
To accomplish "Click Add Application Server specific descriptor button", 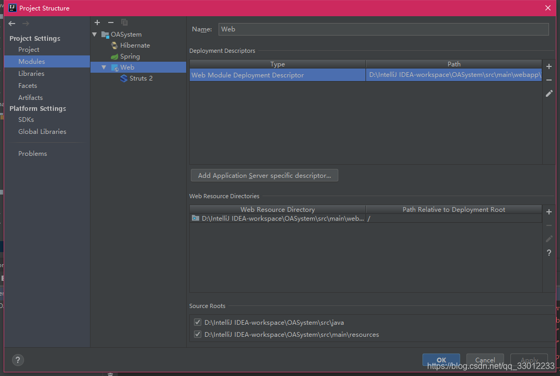I will [264, 175].
